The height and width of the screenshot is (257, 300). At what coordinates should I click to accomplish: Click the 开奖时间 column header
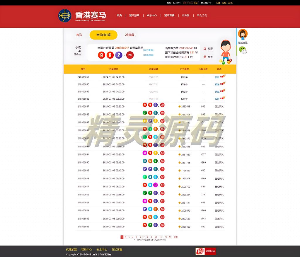[x=114, y=69]
